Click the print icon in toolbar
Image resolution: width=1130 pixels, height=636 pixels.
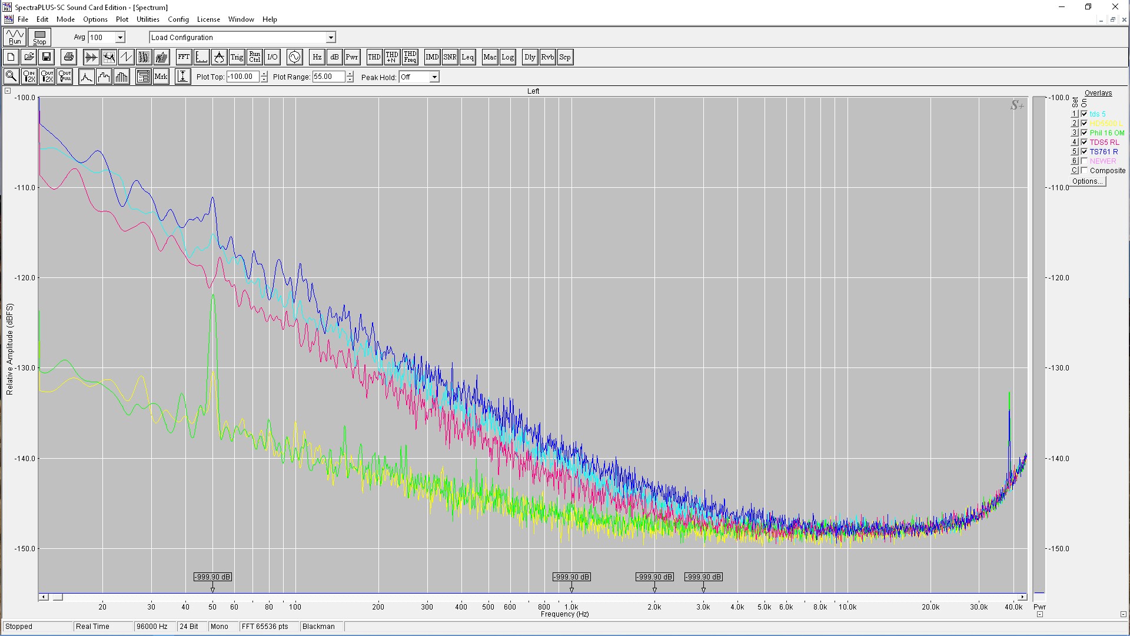point(69,57)
